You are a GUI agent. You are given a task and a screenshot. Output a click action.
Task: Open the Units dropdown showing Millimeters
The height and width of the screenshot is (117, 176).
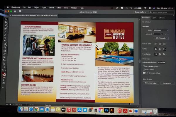pyautogui.click(x=160, y=30)
